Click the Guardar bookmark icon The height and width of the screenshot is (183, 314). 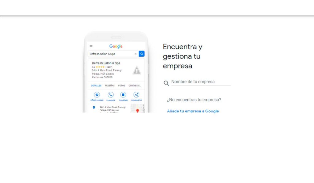123,94
